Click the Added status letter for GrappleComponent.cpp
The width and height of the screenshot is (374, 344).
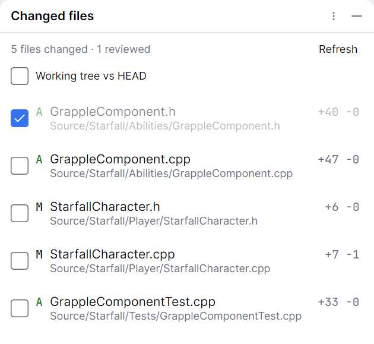(39, 159)
